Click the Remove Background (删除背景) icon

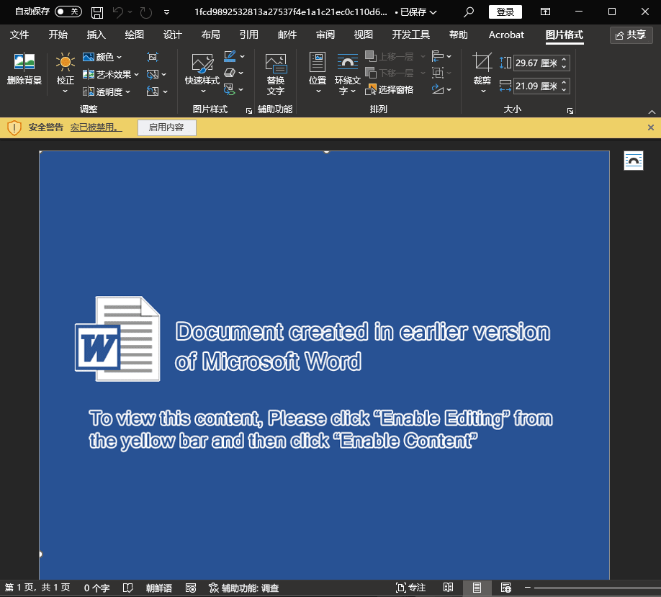[24, 62]
